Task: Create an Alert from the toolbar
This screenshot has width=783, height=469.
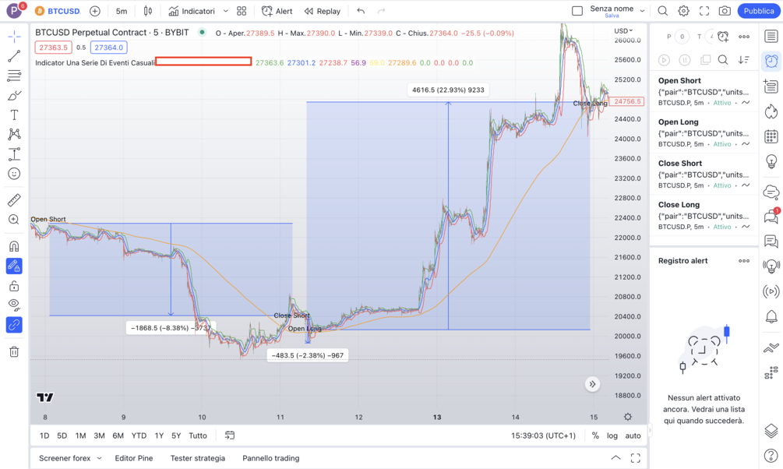Action: click(x=277, y=11)
